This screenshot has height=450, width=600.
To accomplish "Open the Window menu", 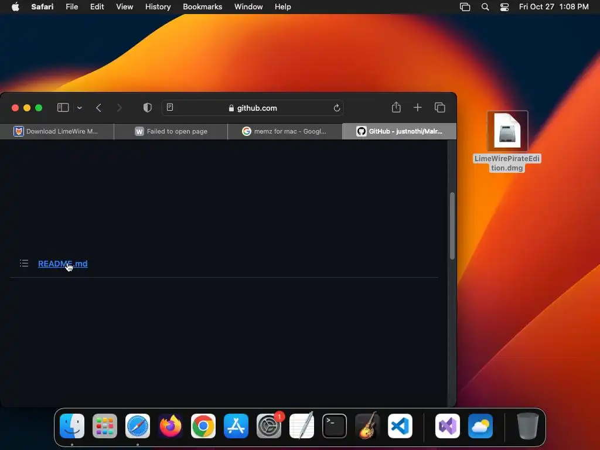I will 248,7.
